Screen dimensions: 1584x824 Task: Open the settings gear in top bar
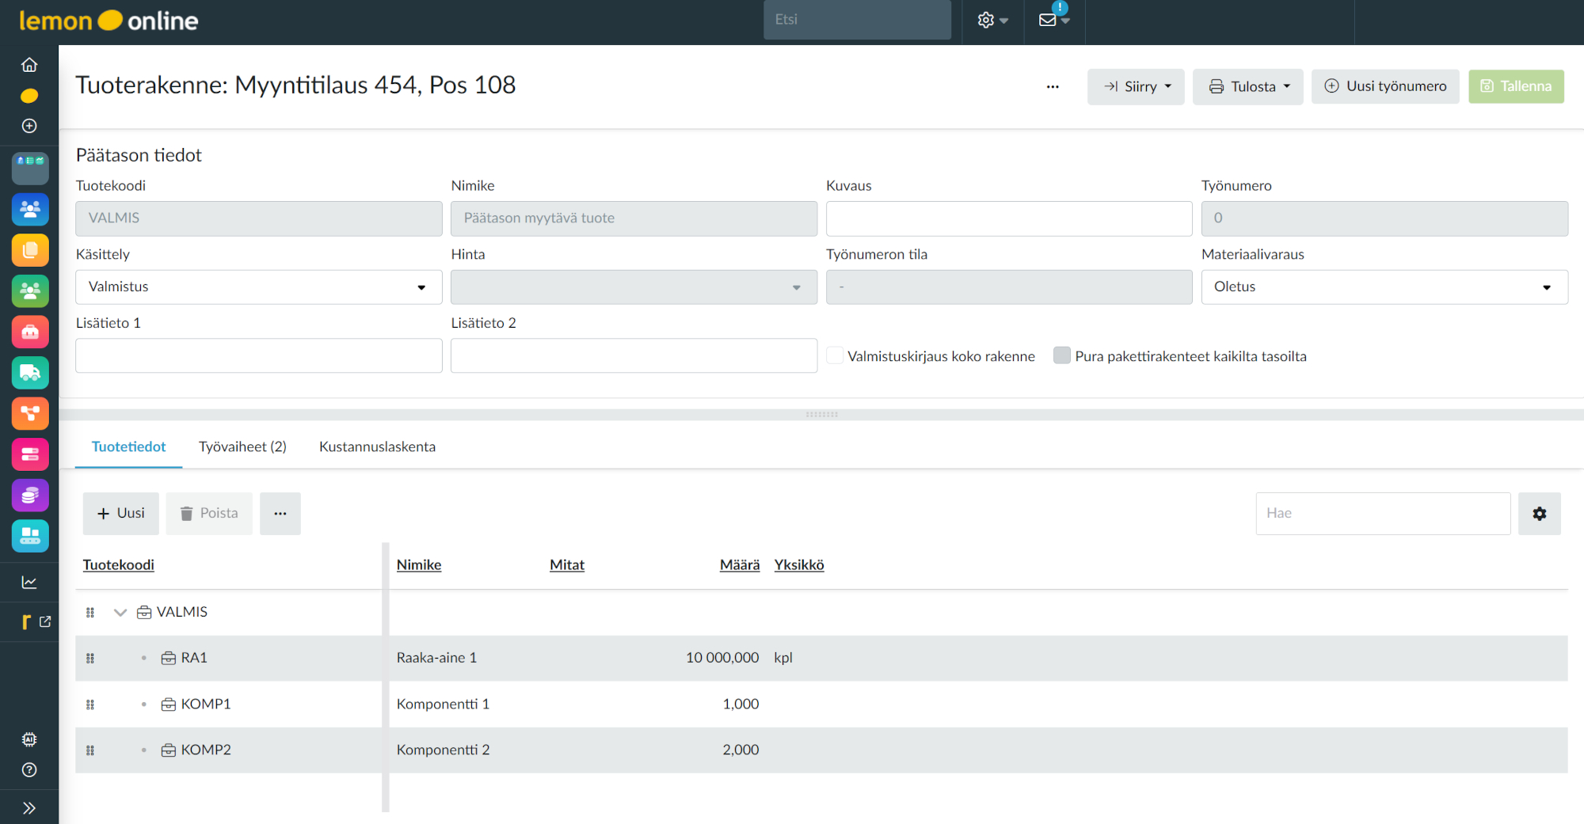click(986, 20)
